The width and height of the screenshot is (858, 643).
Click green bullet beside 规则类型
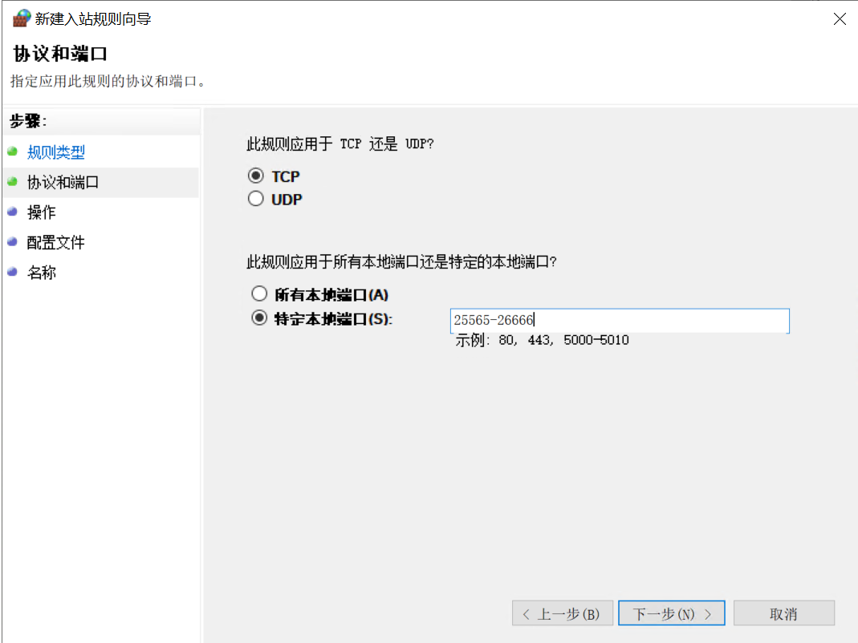13,151
